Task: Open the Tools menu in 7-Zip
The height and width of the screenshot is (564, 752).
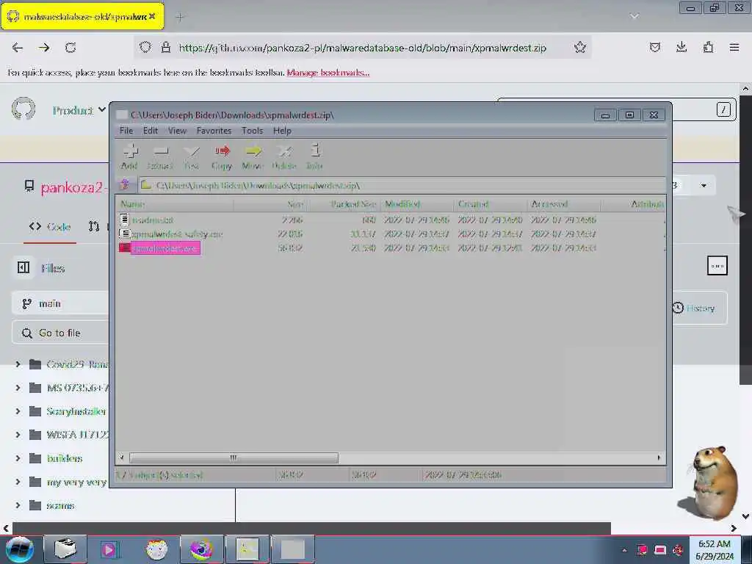Action: click(253, 131)
